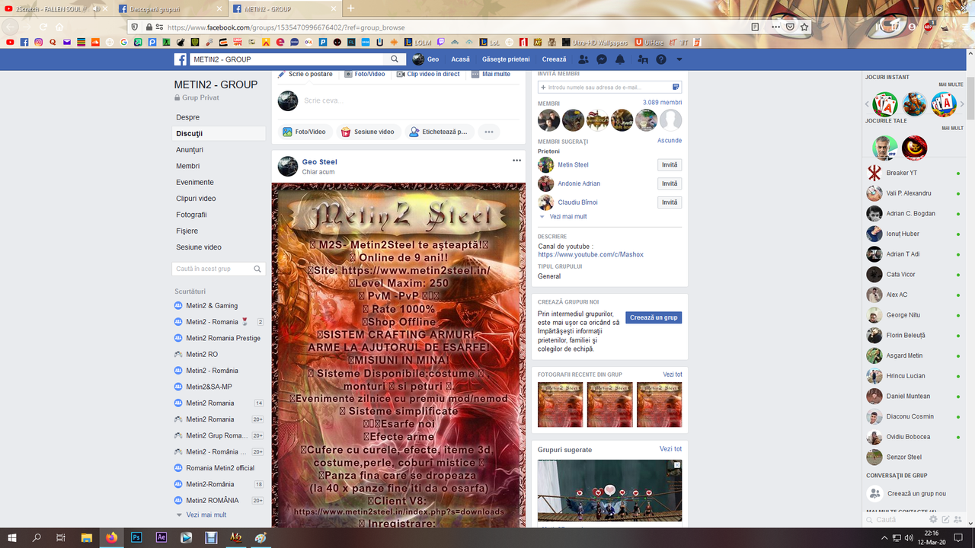The width and height of the screenshot is (975, 548).
Task: Open Găsește prieteni page
Action: tap(506, 59)
